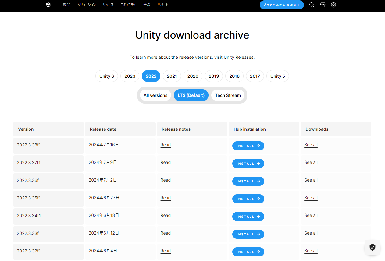Viewport: 385px width, 261px height.
Task: Expand the リソース navigation menu
Action: click(108, 5)
